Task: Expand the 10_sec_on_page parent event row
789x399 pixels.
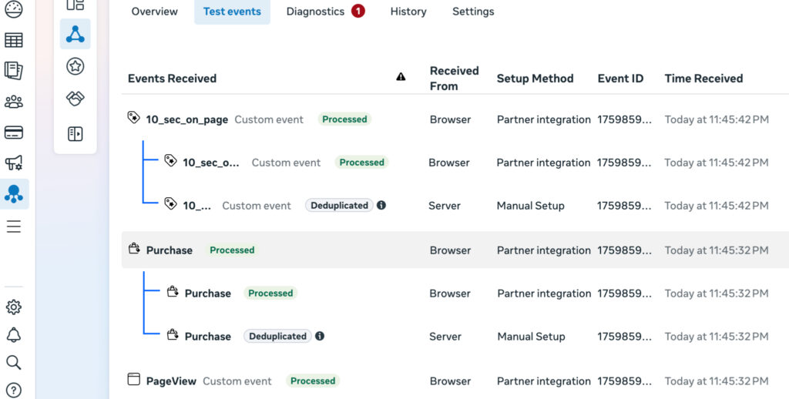Action: (x=186, y=119)
